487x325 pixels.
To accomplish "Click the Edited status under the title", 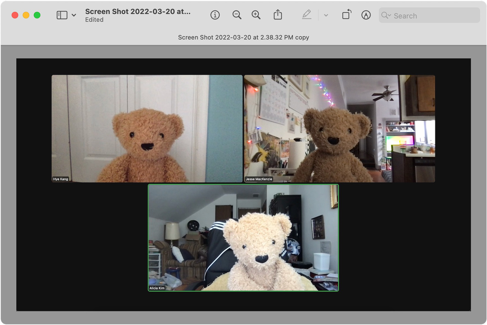I will (94, 20).
